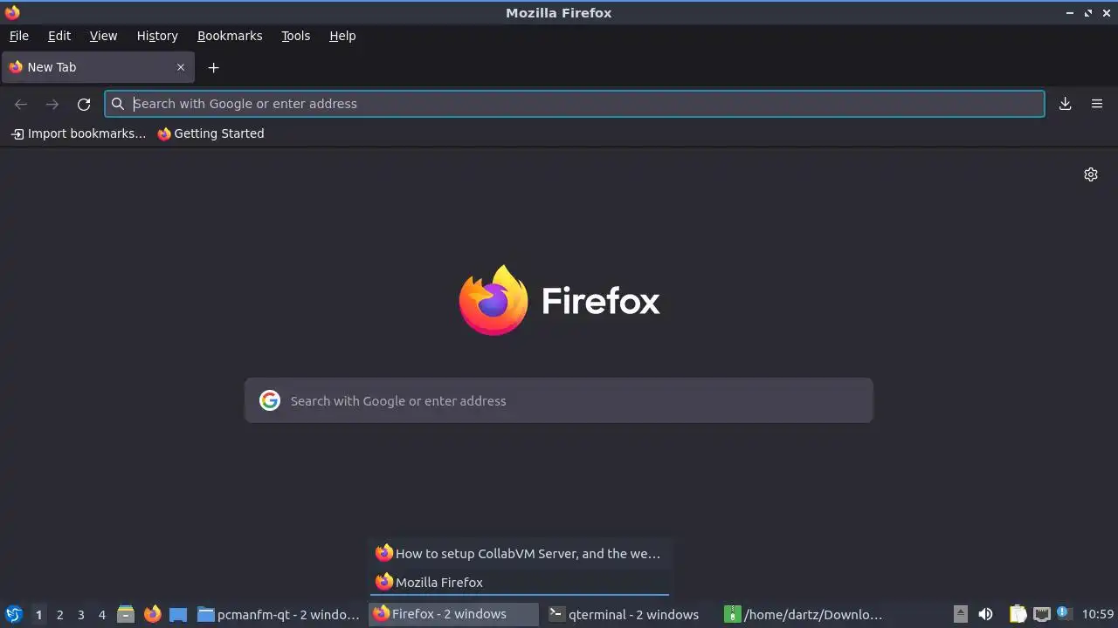Open the Help menu
This screenshot has height=628, width=1118.
point(342,36)
